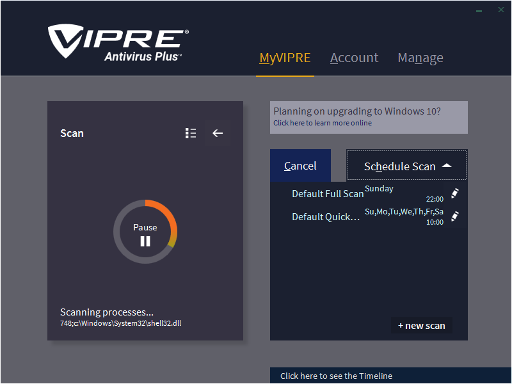Viewport: 512px width, 384px height.
Task: Go back using the arrow in Scan panel
Action: tap(218, 133)
